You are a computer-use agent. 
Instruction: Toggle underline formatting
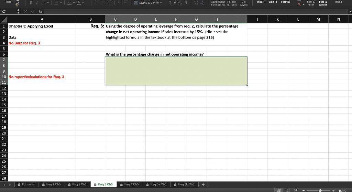click(x=43, y=3)
